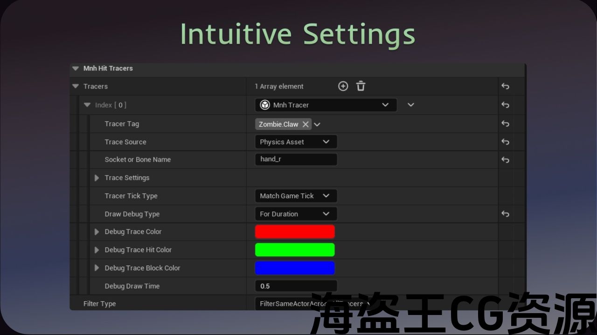597x335 pixels.
Task: Remove the Zombie.Claw tag with X
Action: click(305, 124)
